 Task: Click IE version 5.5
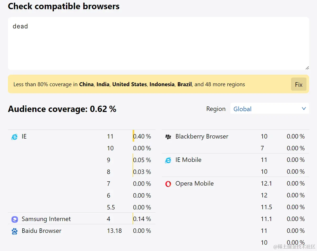pos(111,207)
